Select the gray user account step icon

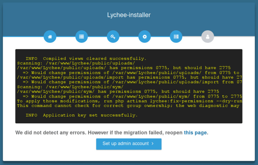tap(207, 37)
